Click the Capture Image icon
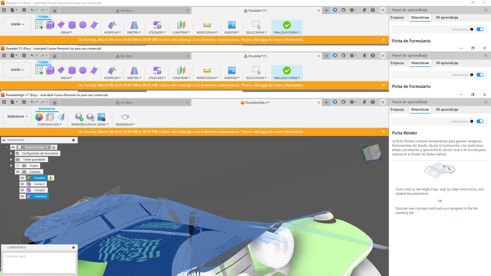This screenshot has width=491, height=276. pos(101,117)
